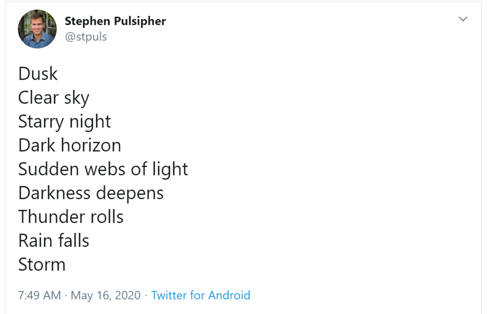The height and width of the screenshot is (314, 490).
Task: Open the Stephen Pulsipher display name link
Action: point(115,21)
